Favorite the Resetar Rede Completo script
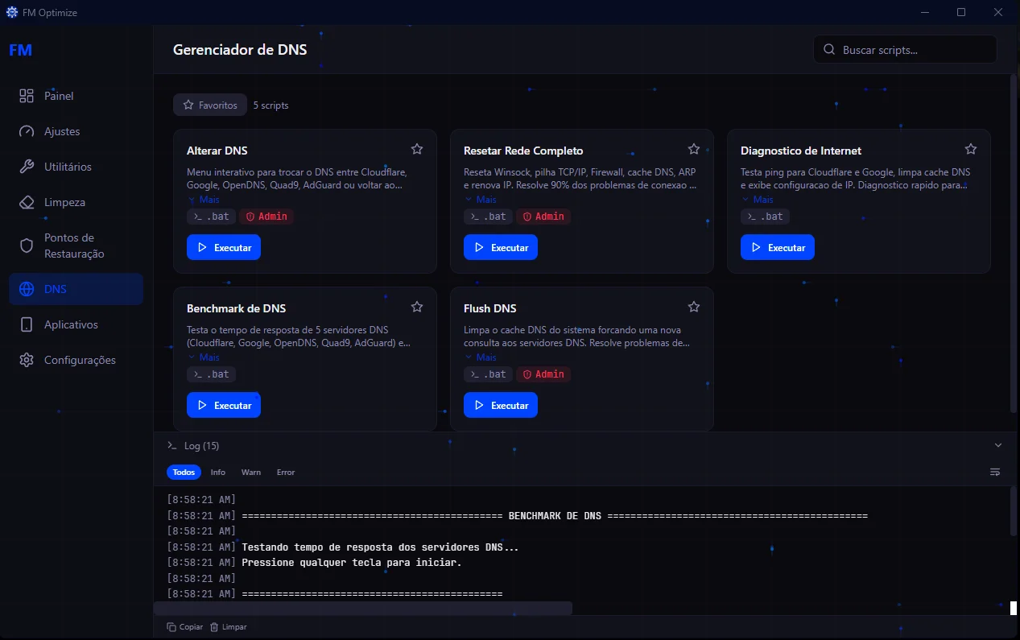This screenshot has height=640, width=1020. click(694, 149)
